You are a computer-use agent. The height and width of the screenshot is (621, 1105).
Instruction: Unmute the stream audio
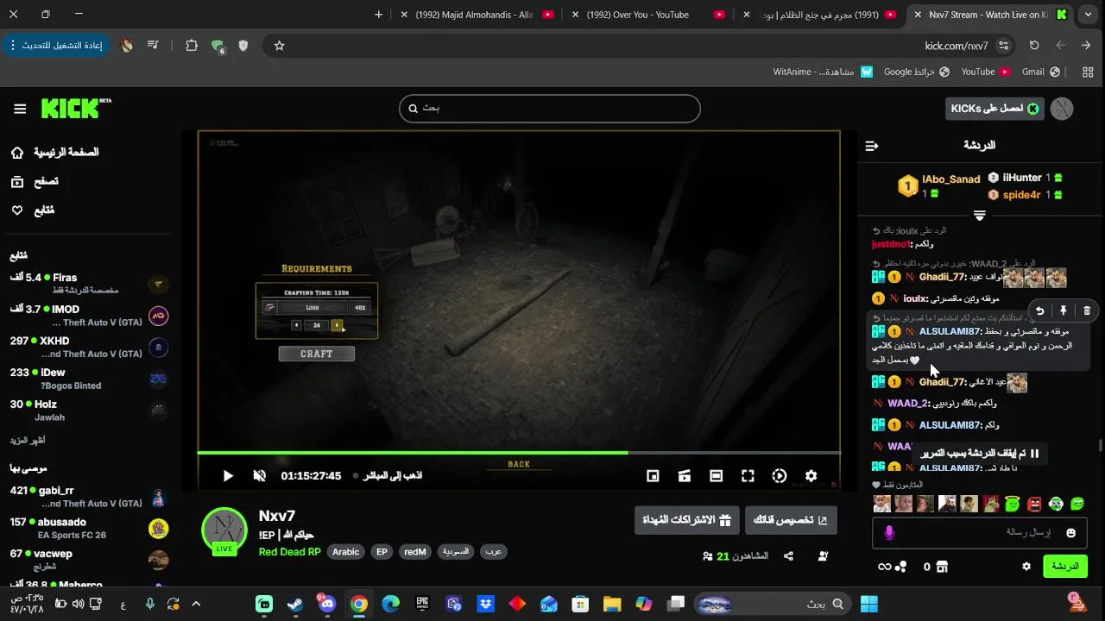[259, 476]
